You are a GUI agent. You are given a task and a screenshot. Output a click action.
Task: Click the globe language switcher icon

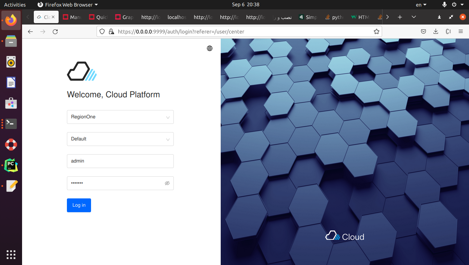(x=210, y=48)
